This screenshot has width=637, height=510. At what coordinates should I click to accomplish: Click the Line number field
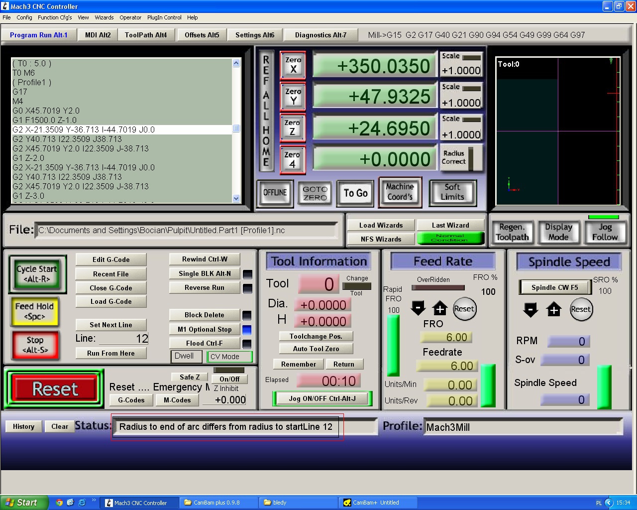(123, 339)
